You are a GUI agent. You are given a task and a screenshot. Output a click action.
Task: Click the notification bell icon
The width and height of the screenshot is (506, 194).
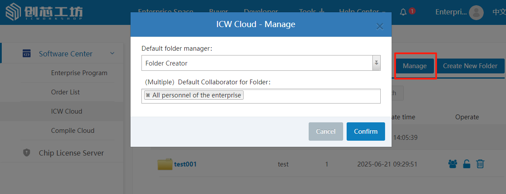[403, 12]
